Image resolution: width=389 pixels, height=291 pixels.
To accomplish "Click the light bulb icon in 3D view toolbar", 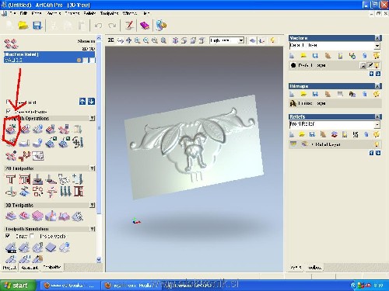I will pyautogui.click(x=272, y=40).
